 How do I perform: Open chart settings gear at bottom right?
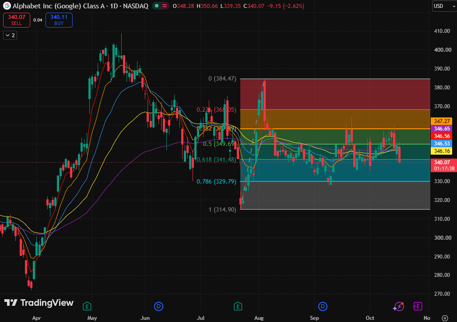pyautogui.click(x=445, y=318)
